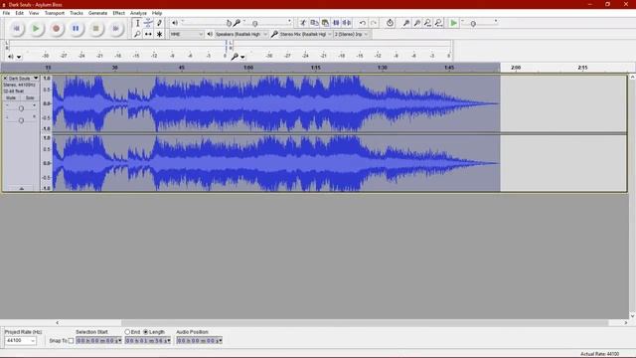Mute the Dark Souls track
The height and width of the screenshot is (358, 636).
pyautogui.click(x=11, y=97)
